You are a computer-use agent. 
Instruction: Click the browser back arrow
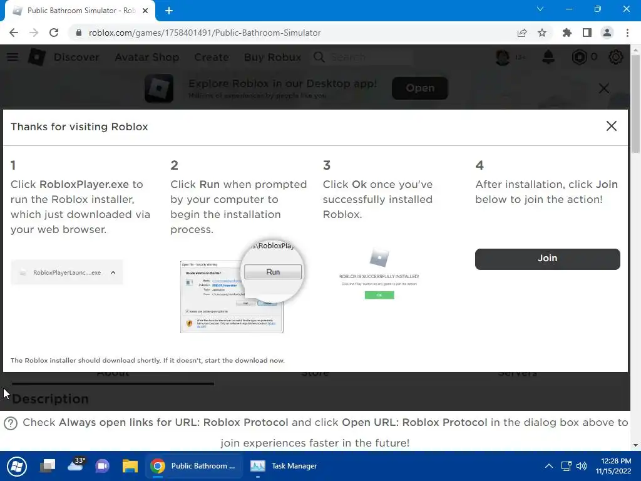point(14,33)
